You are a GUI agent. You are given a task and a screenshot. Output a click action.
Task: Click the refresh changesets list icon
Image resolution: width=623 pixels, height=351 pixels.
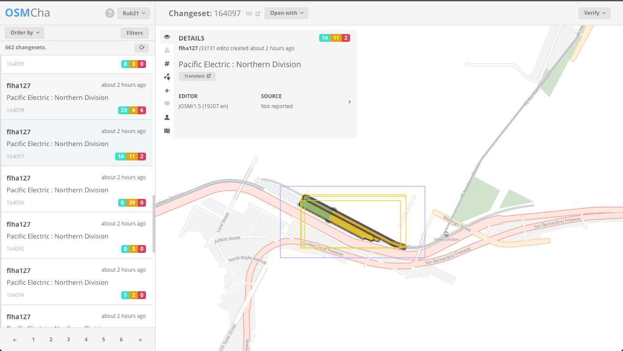pyautogui.click(x=142, y=48)
